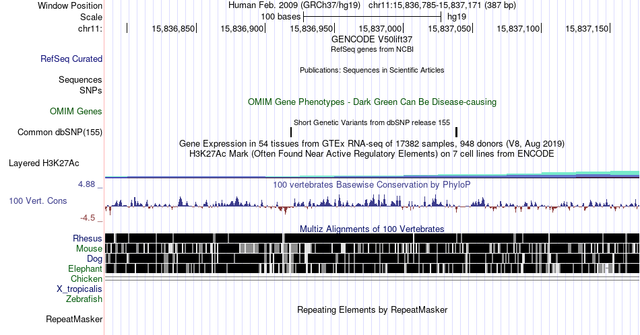Select the Mouse alignment row label
The image size is (640, 335).
pyautogui.click(x=89, y=249)
